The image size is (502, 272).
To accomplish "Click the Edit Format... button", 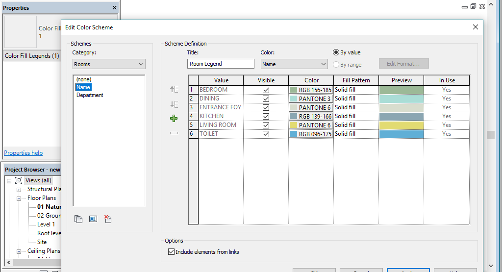I will pos(404,63).
